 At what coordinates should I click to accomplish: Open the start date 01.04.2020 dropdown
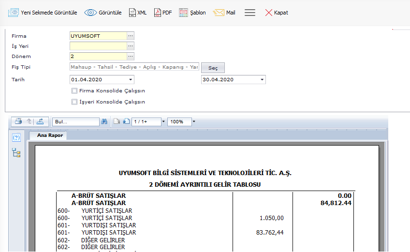(x=131, y=80)
